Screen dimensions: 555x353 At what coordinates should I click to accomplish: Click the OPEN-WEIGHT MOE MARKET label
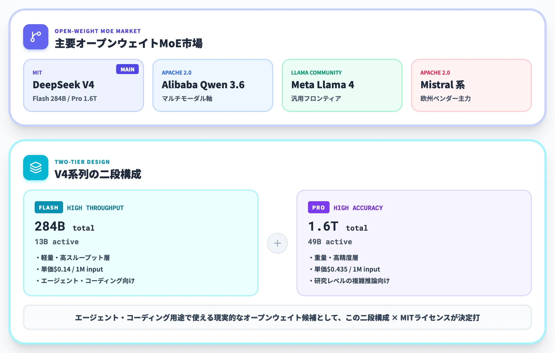[98, 31]
